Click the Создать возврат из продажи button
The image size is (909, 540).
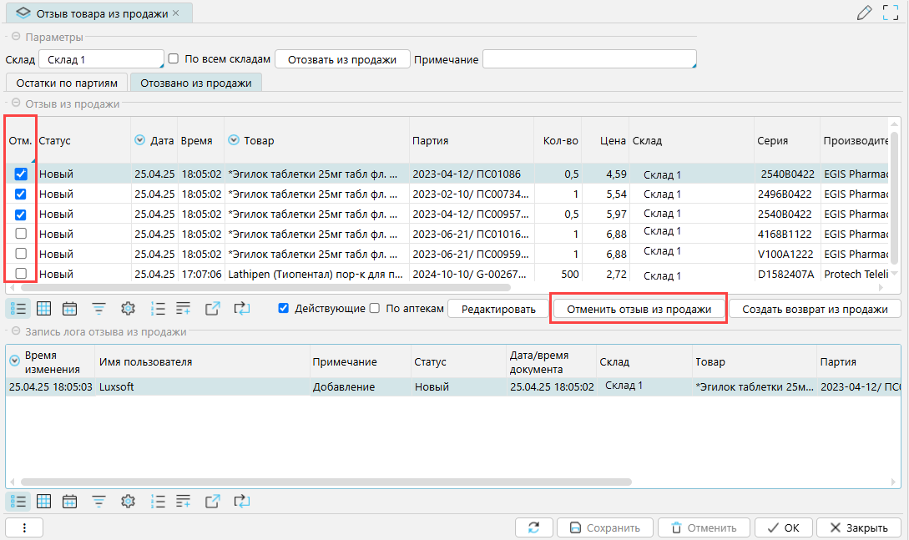(815, 309)
